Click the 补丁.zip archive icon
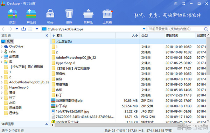The height and width of the screenshot is (133, 210). (x=53, y=106)
